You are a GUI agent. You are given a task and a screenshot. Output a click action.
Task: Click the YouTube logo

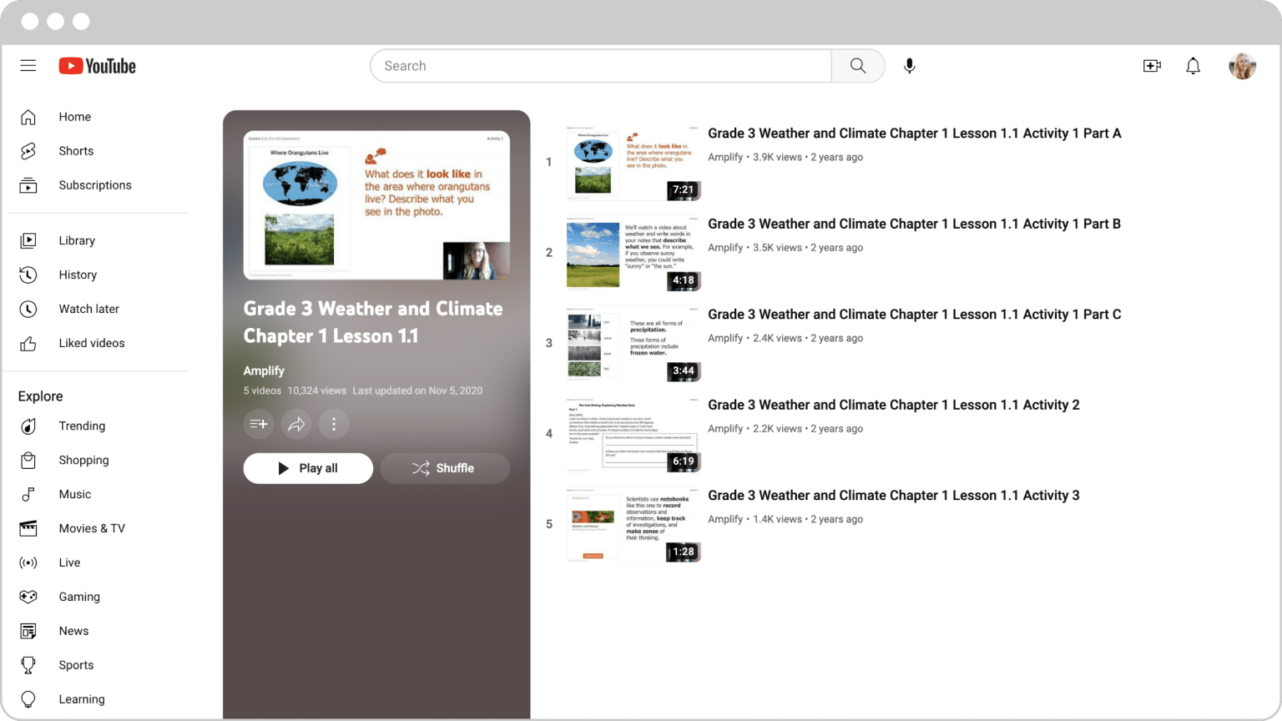pyautogui.click(x=97, y=66)
